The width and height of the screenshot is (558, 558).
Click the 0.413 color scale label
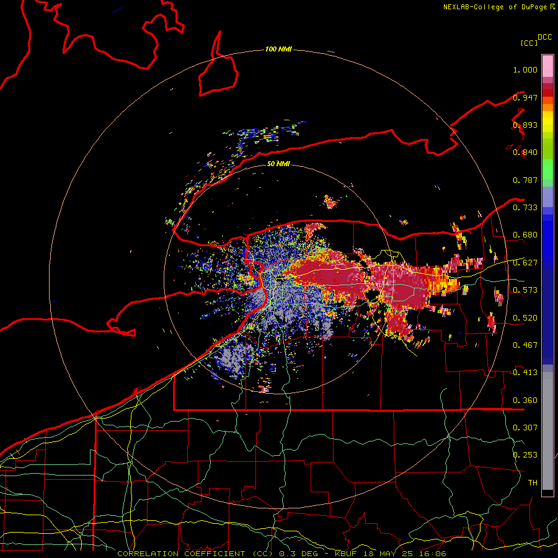tap(525, 372)
